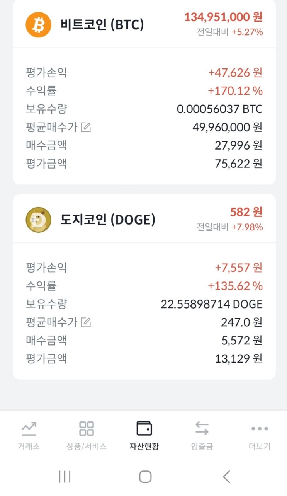Screen dimensions: 287x496
Task: Edit Bitcoin average purchase price pencil icon
Action: [86, 127]
